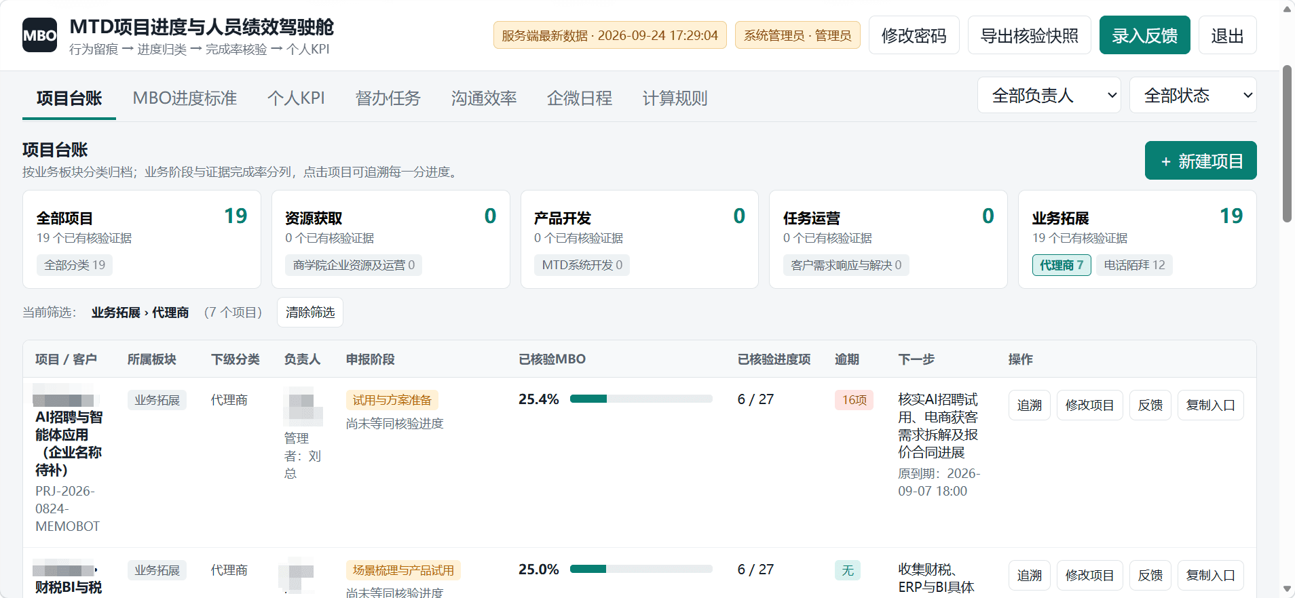Viewport: 1295px width, 598px height.
Task: Create project via 新建项目 button
Action: click(1200, 161)
